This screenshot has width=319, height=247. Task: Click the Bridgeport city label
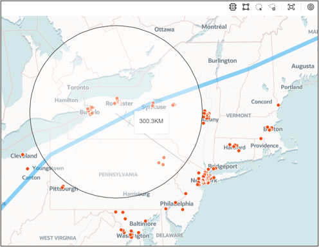coord(223,166)
